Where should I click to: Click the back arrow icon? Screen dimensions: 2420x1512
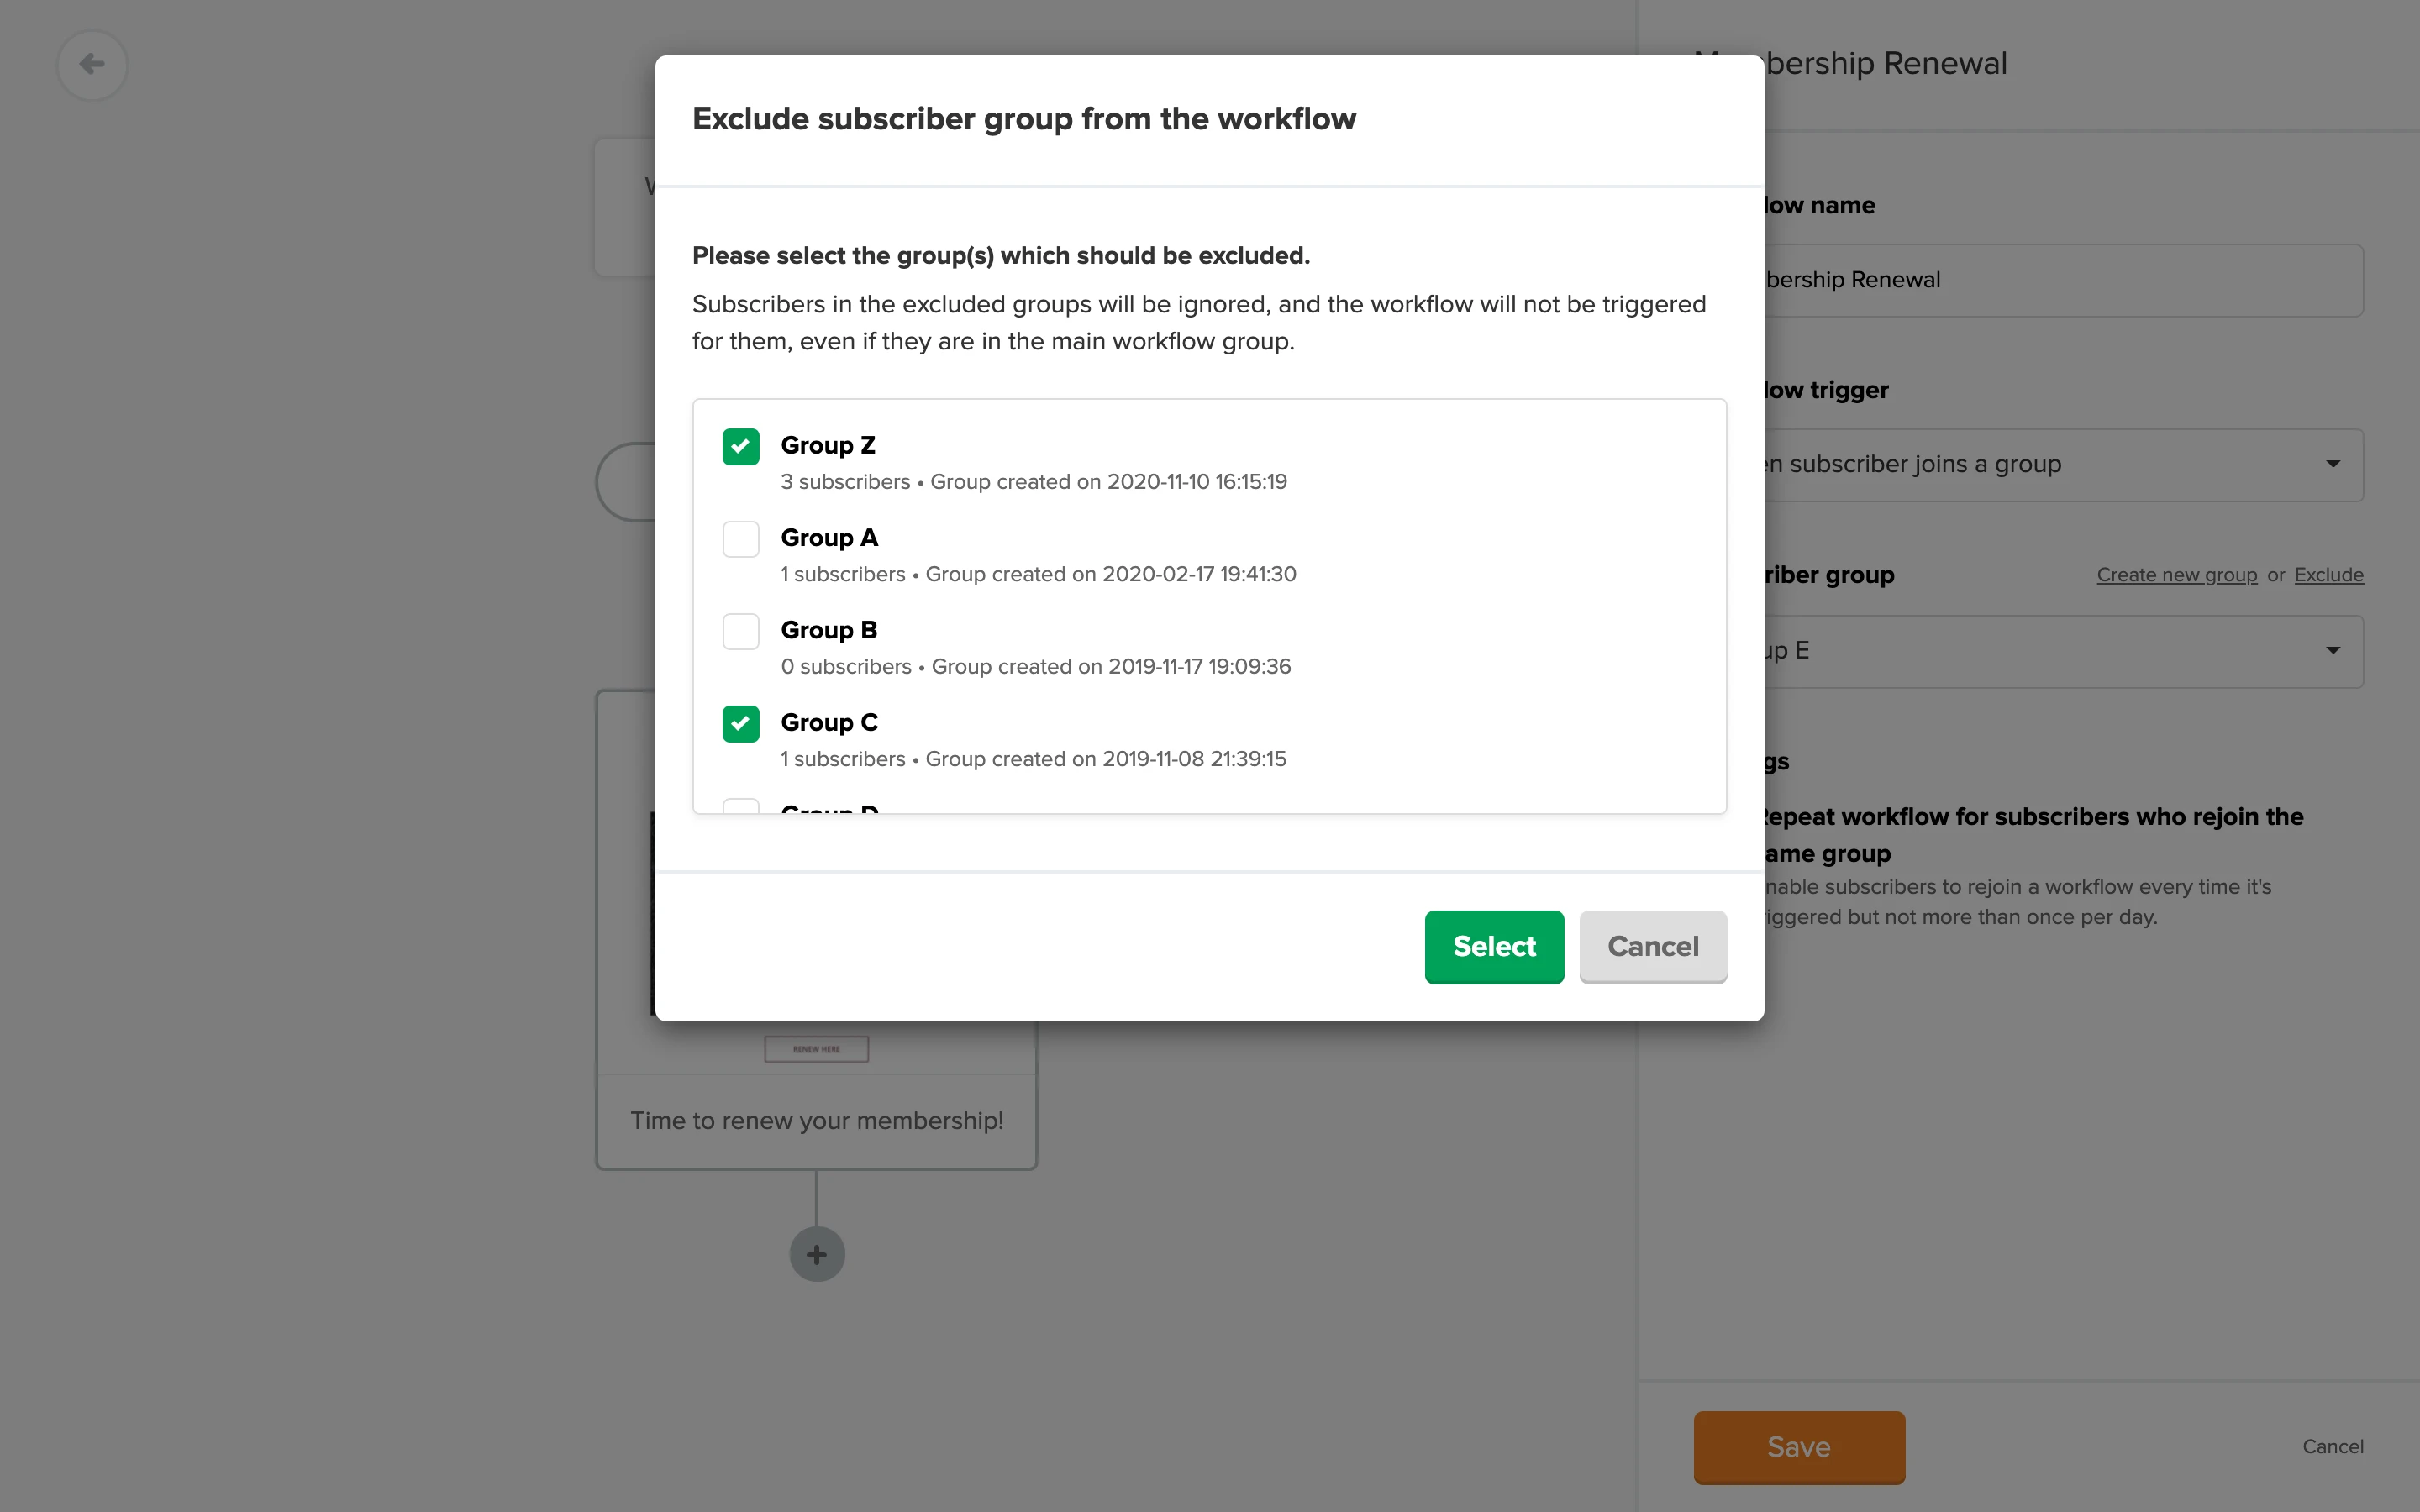[x=92, y=65]
